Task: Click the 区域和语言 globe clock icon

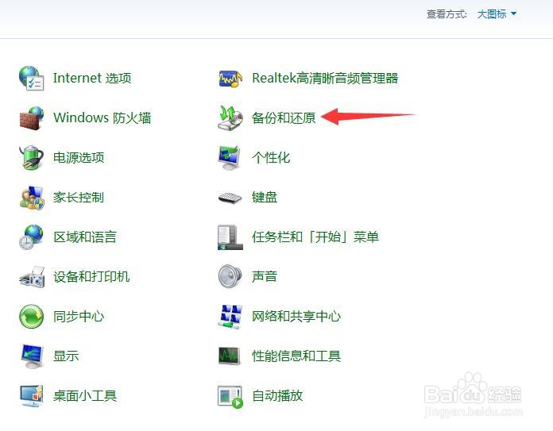Action: (x=32, y=237)
